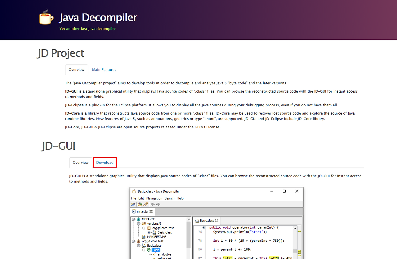Viewport: 397px width, 259px height.
Task: Open the Help menu in JD-GUI
Action: coord(180,198)
